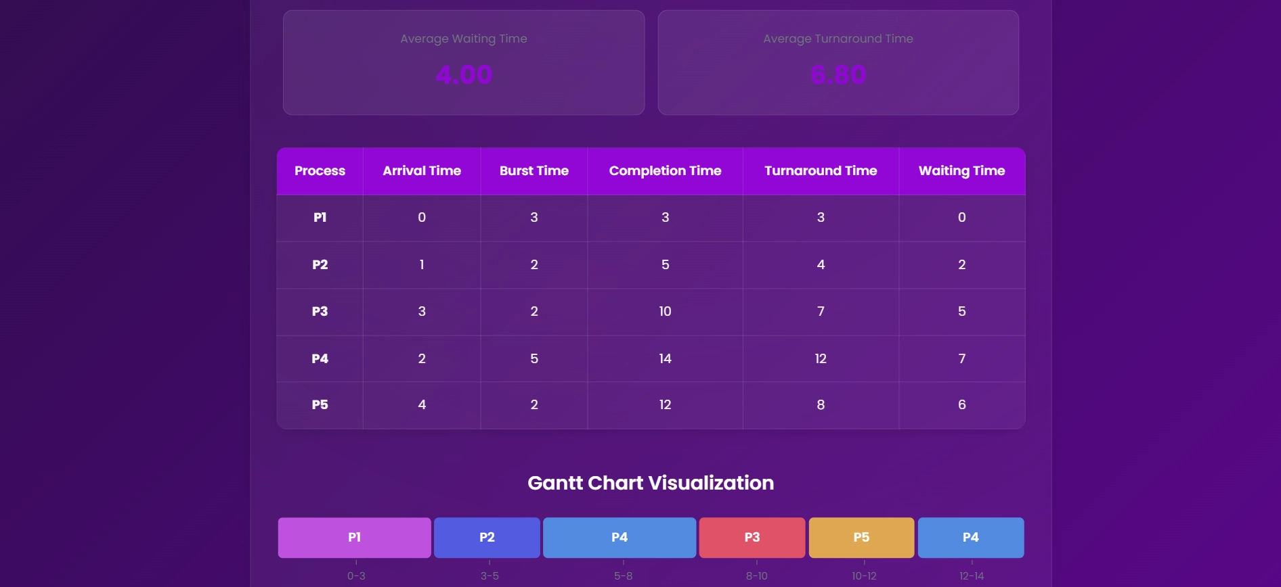This screenshot has width=1281, height=587.
Task: Click the P3 row label in table
Action: tap(320, 312)
